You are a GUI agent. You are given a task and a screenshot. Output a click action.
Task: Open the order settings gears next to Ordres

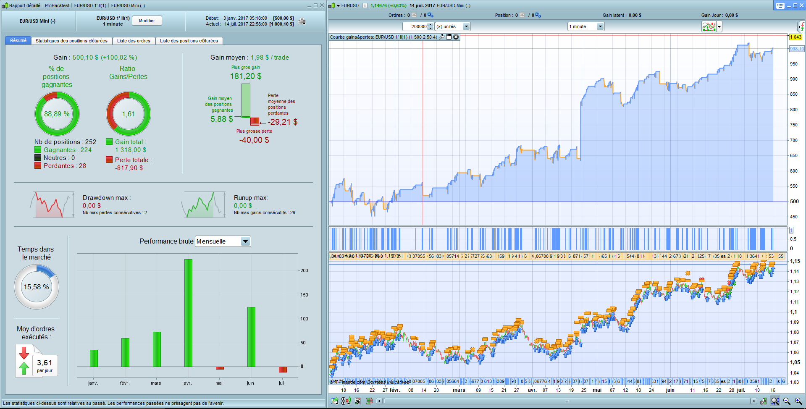(430, 15)
